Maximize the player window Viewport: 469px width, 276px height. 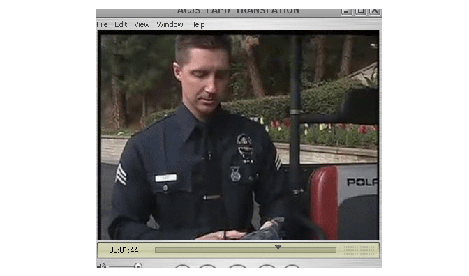pos(360,12)
